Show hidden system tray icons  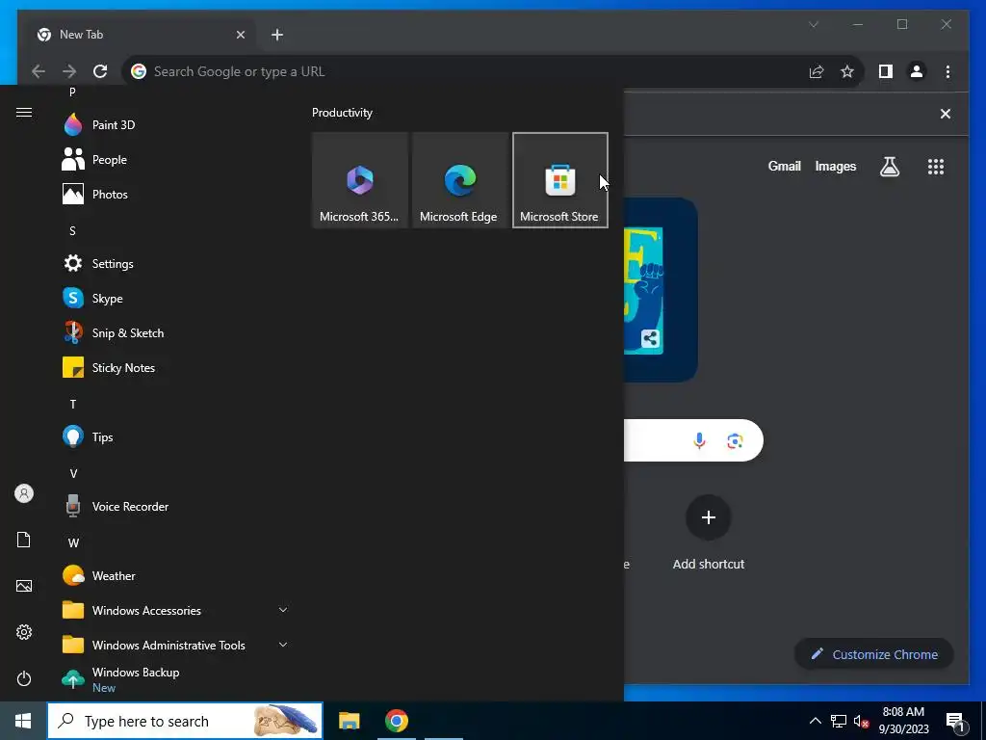[x=815, y=721]
